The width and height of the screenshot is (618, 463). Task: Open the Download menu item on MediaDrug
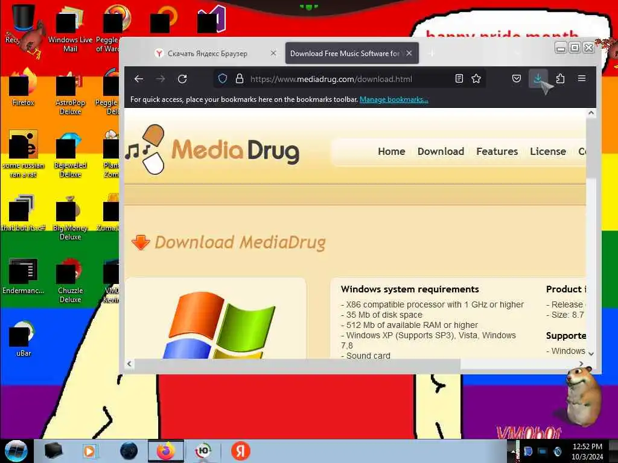441,151
